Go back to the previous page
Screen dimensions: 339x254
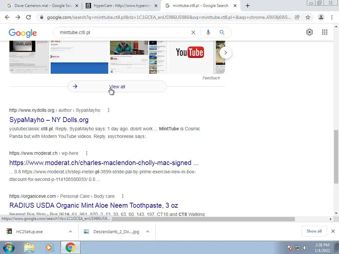click(x=7, y=17)
